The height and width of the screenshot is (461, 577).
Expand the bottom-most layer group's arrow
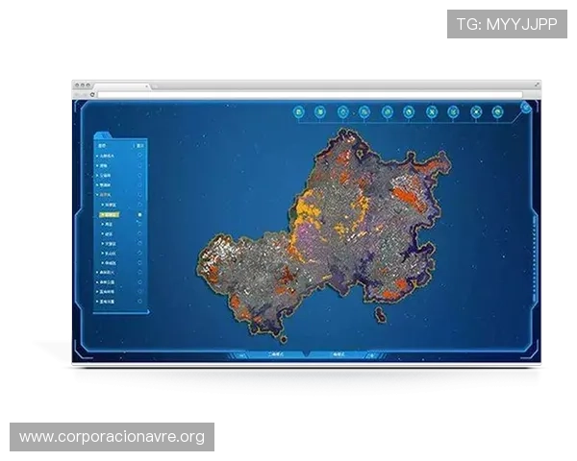tap(97, 301)
